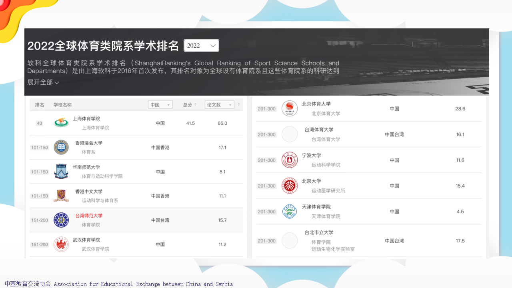Open the 天津体育学院 school name link
Screen dimensions: 512x288
316,207
